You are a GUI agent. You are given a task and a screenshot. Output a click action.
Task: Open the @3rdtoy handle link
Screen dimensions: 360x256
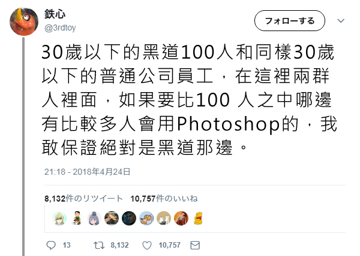(x=60, y=28)
